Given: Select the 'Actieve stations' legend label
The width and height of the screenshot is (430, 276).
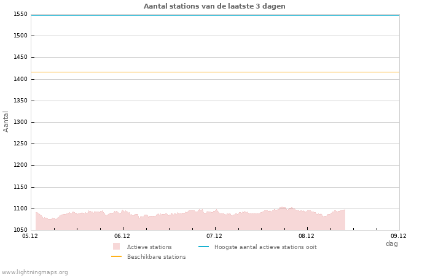Looking at the screenshot, I should click(x=149, y=247).
